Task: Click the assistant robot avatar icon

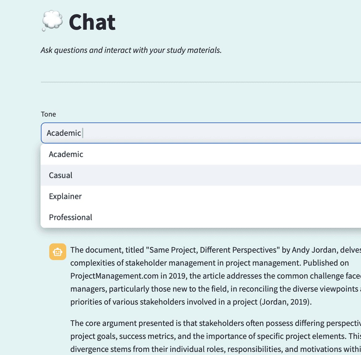Action: pyautogui.click(x=58, y=252)
